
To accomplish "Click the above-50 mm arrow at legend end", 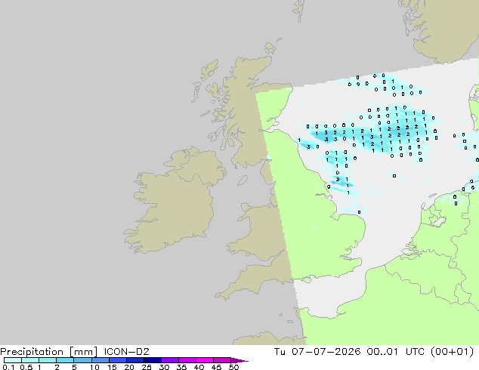I will click(239, 360).
